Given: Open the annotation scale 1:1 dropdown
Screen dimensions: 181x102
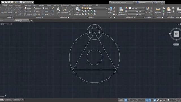Looking at the screenshot, I should tap(164, 100).
